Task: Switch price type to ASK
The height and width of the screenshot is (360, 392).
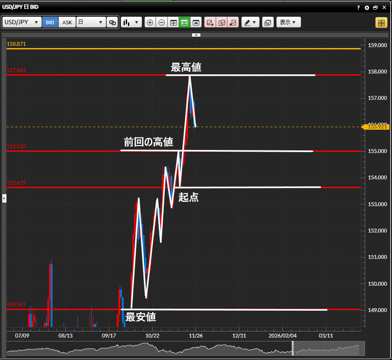Action: click(67, 22)
